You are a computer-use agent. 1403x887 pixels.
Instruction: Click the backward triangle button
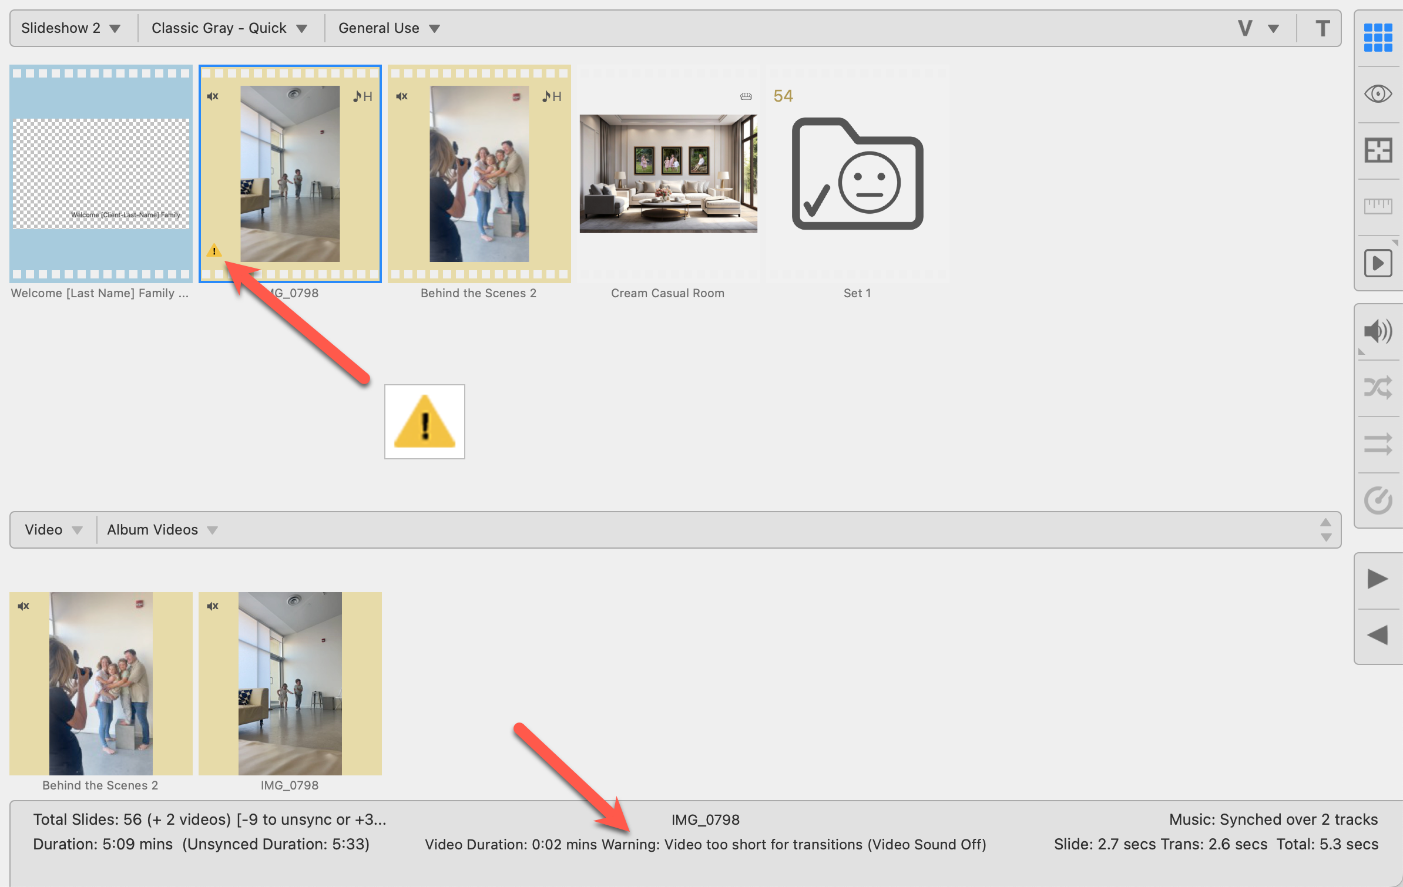click(x=1378, y=636)
